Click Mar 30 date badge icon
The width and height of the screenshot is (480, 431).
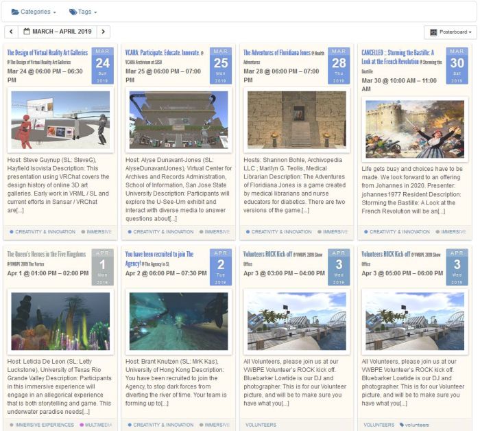[457, 65]
